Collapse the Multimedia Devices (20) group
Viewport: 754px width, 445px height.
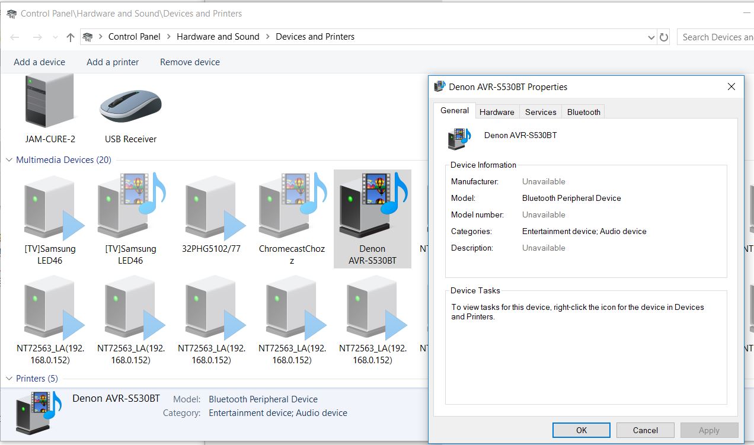[x=9, y=160]
